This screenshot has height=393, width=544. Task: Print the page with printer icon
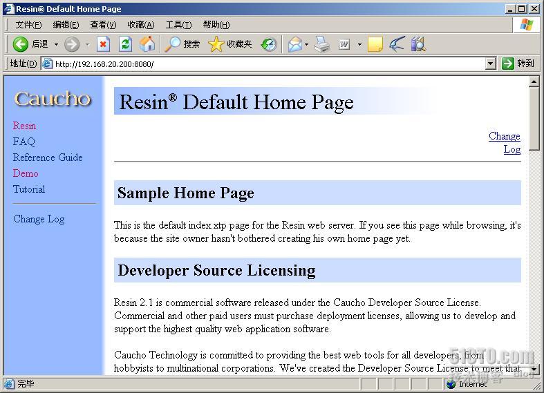pos(322,44)
